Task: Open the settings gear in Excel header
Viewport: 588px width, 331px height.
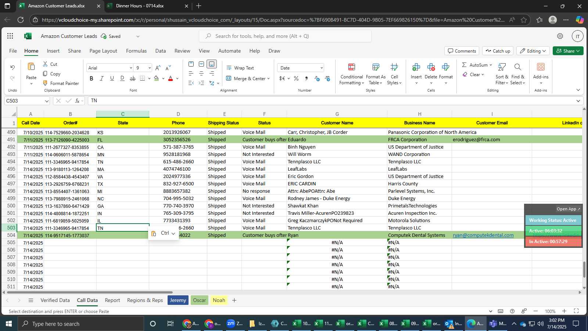Action: pyautogui.click(x=560, y=36)
